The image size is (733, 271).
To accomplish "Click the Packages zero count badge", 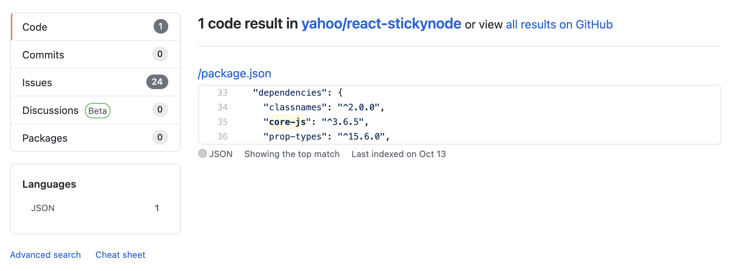I will (x=160, y=138).
